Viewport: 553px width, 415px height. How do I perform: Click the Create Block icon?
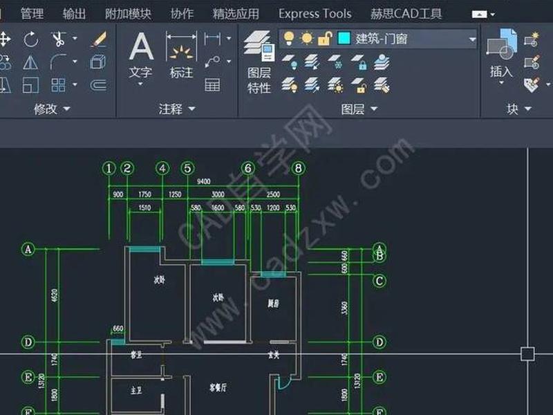click(532, 39)
